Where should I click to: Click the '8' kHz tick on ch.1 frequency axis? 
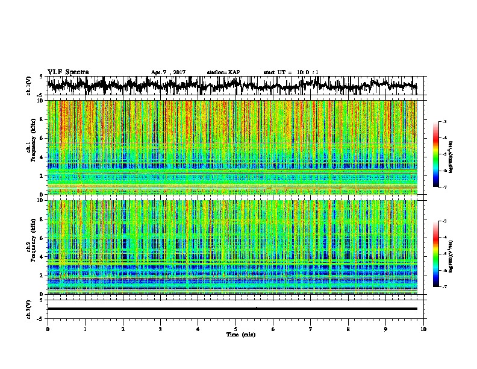pyautogui.click(x=42, y=119)
